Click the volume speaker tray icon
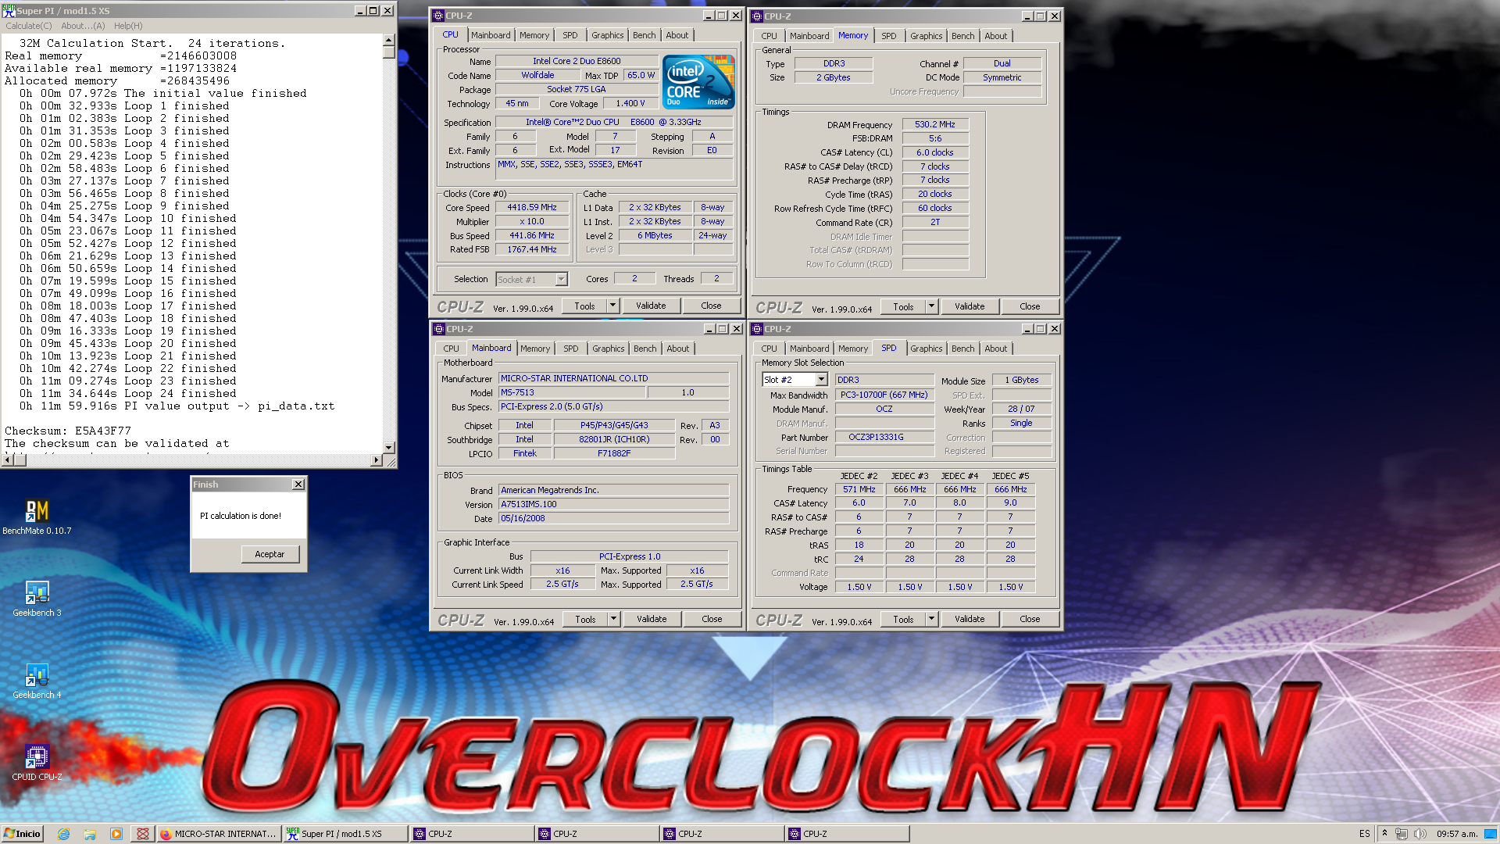 [x=1420, y=834]
